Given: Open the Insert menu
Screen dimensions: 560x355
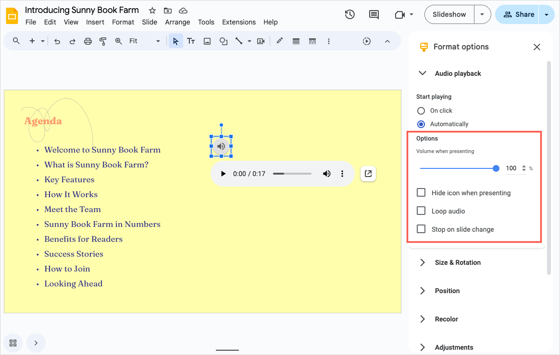Looking at the screenshot, I should pos(95,22).
